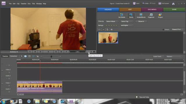Toggle show still images filter button
The image size is (186, 104).
point(108,29)
